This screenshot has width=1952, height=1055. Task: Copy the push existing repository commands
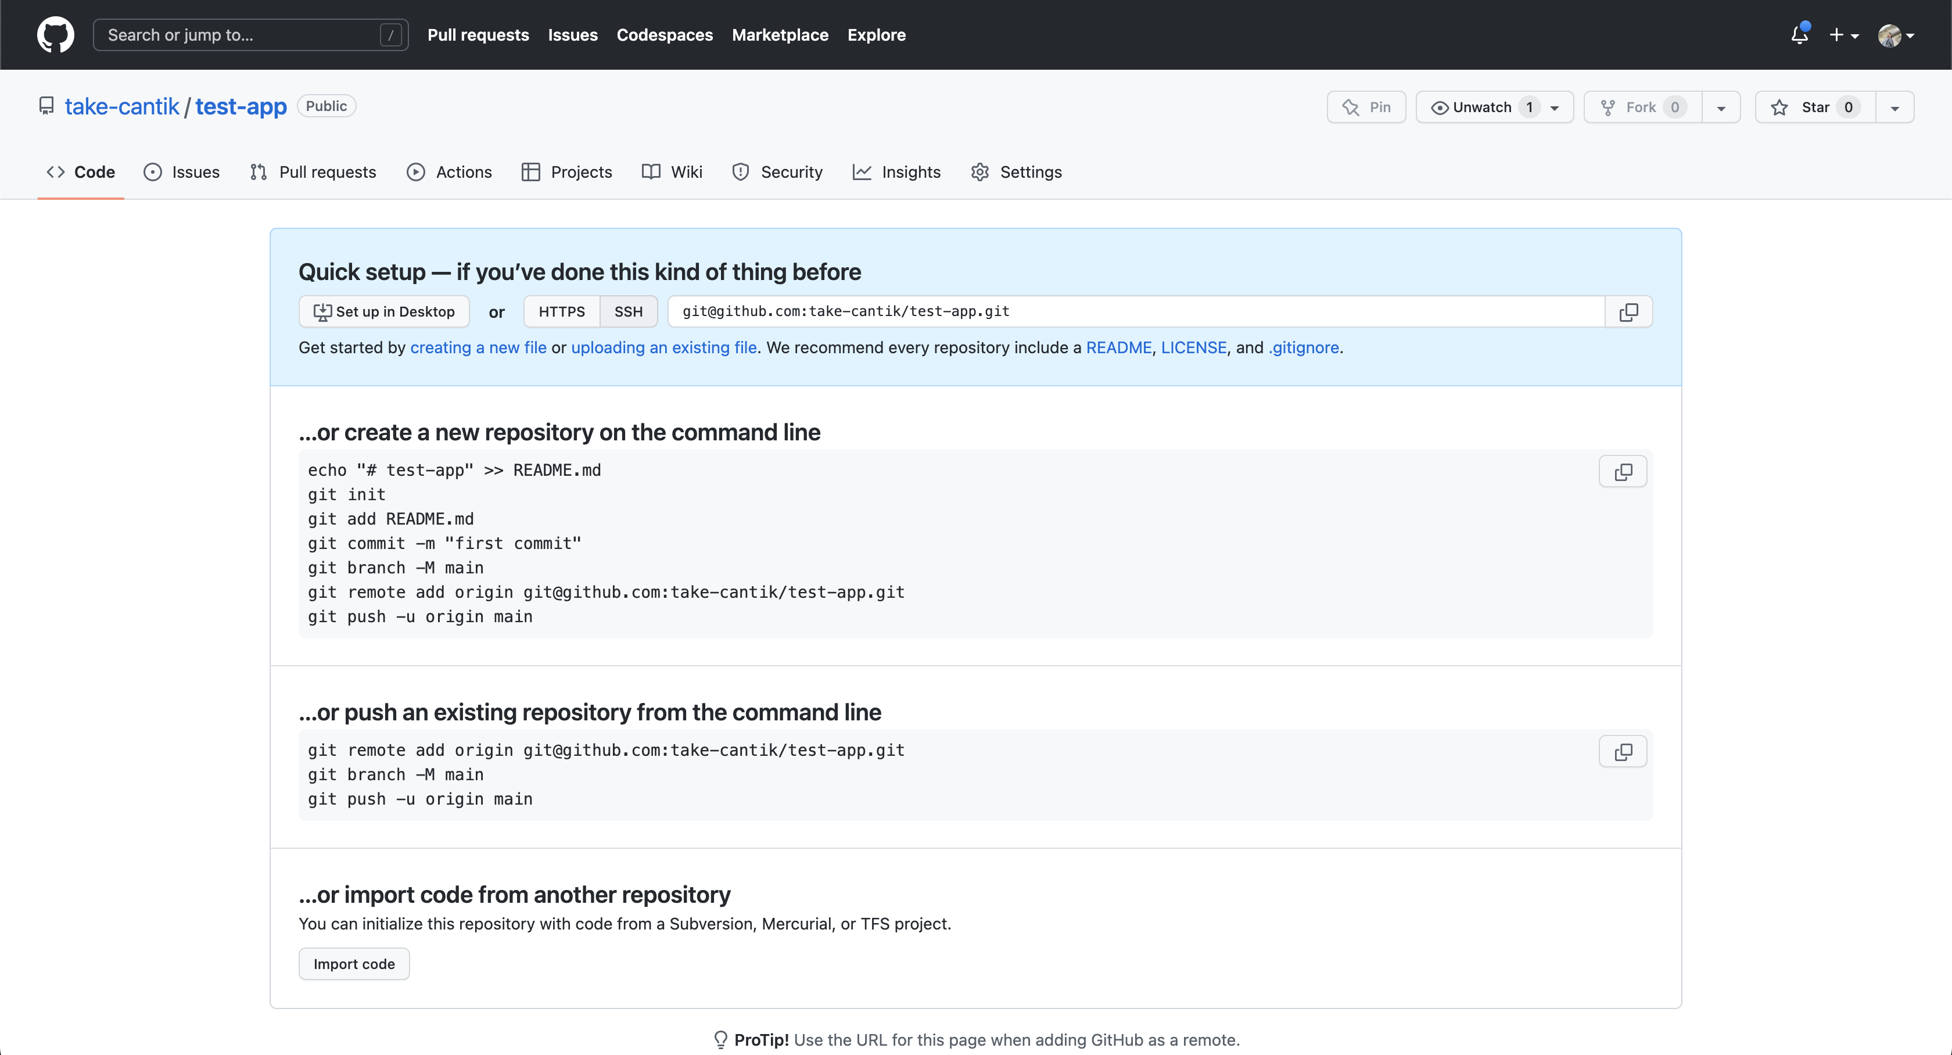[1623, 752]
